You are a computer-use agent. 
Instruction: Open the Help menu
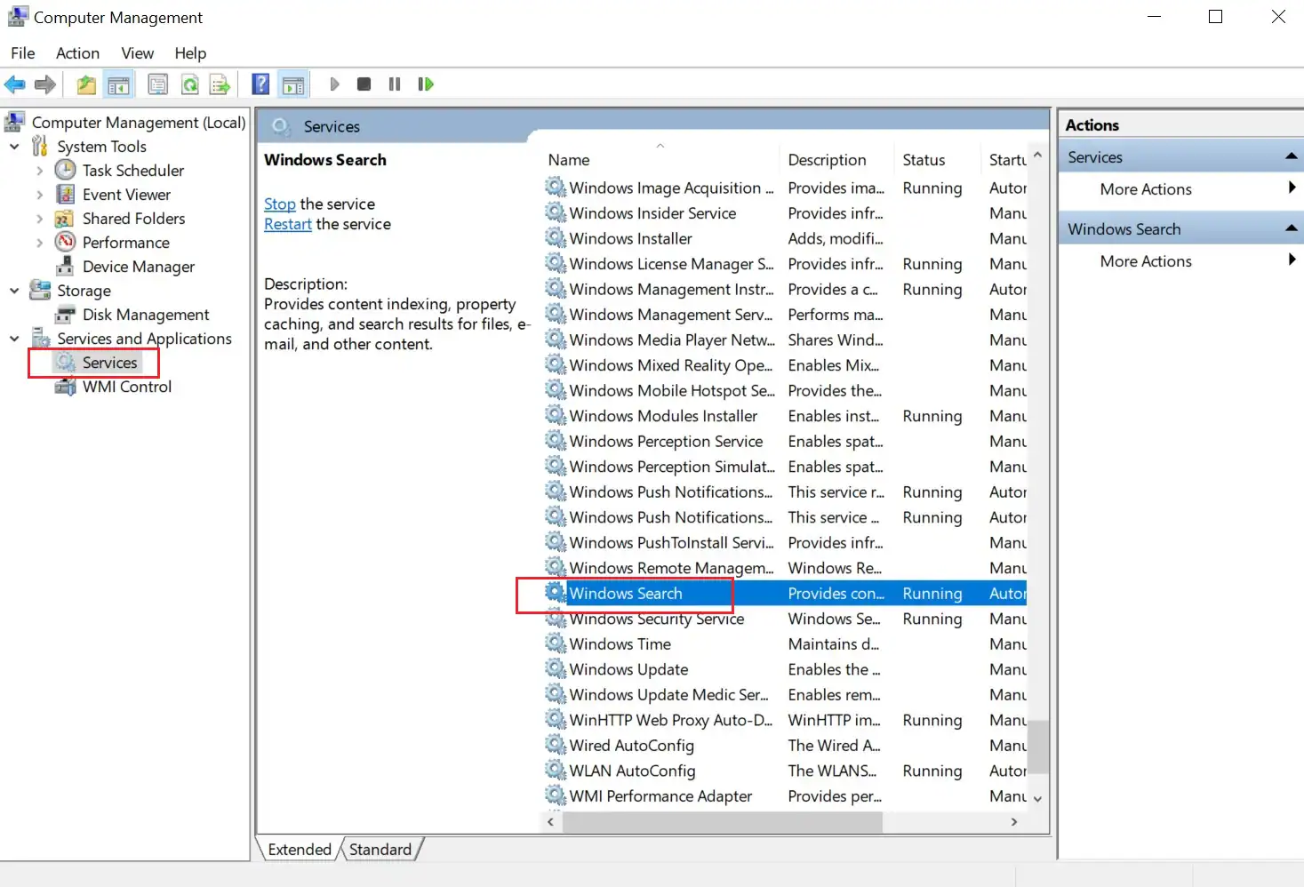pyautogui.click(x=190, y=53)
